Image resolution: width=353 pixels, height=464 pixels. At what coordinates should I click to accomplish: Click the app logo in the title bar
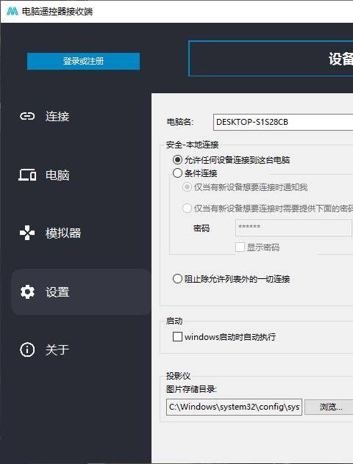click(13, 11)
